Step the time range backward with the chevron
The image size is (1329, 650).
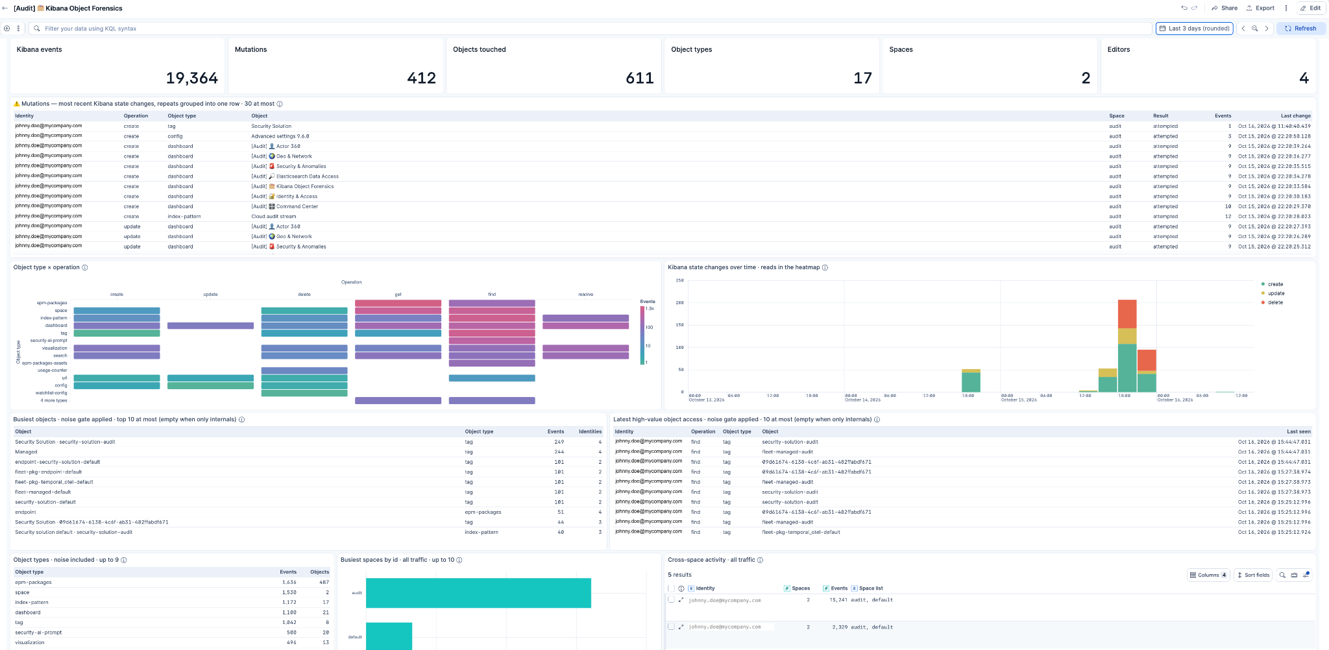1243,29
